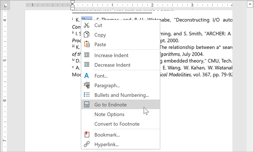This screenshot has width=254, height=152.
Task: Click the Go to Endnote icon
Action: 87,104
